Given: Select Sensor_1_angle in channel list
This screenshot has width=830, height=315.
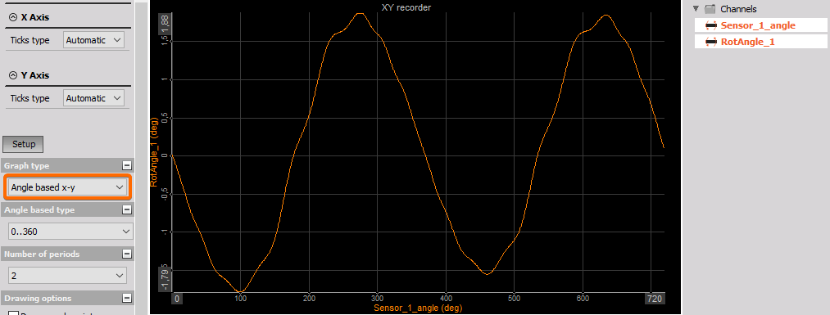Looking at the screenshot, I should click(x=760, y=25).
